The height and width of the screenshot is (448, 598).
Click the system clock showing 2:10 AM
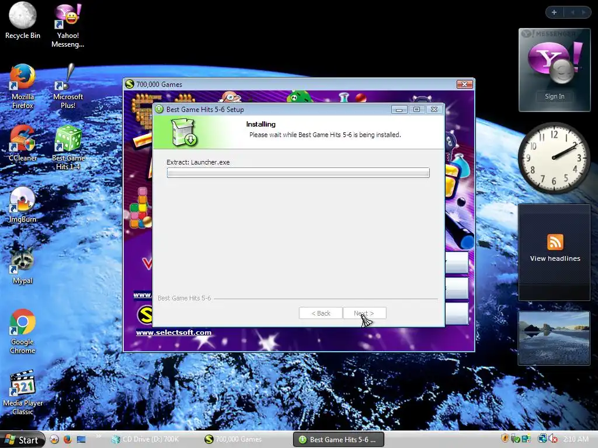576,439
